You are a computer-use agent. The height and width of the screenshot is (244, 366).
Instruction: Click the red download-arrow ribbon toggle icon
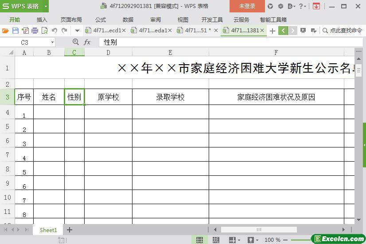pyautogui.click(x=316, y=6)
